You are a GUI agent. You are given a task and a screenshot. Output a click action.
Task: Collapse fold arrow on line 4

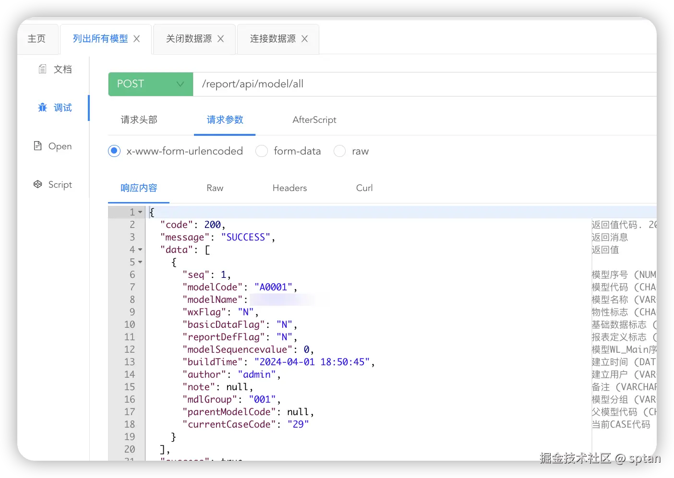coord(140,250)
